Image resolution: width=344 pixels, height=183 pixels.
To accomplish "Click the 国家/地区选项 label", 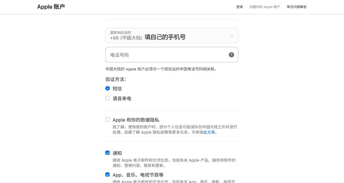I will pos(120,33).
